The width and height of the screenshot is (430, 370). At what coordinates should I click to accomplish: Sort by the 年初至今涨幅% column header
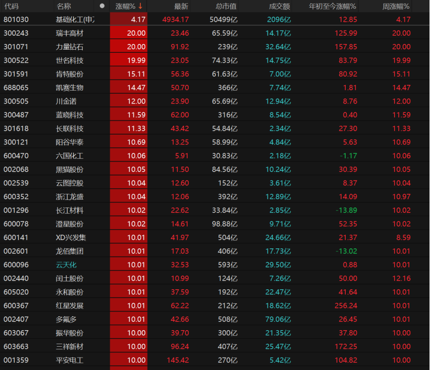332,6
